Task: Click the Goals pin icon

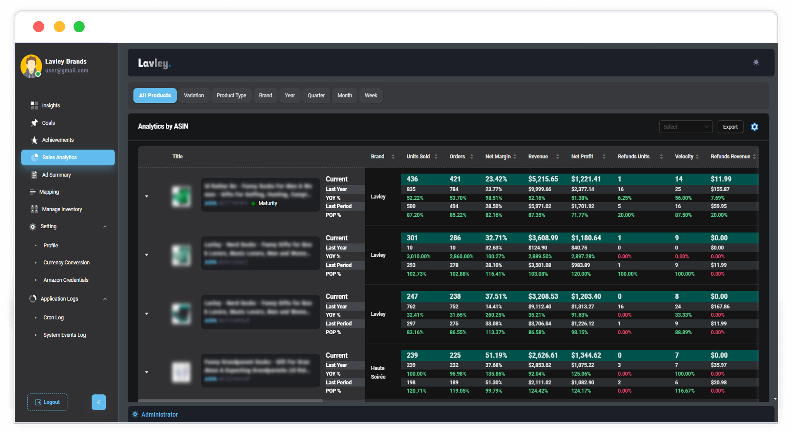Action: pyautogui.click(x=34, y=123)
